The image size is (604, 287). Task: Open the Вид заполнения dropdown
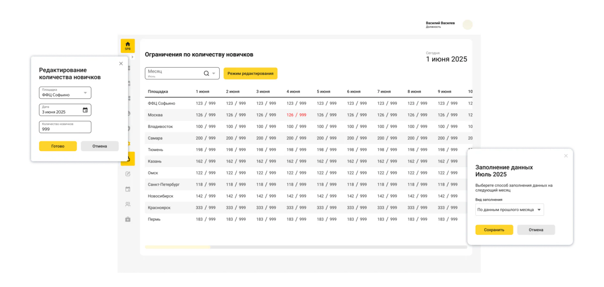[509, 210]
